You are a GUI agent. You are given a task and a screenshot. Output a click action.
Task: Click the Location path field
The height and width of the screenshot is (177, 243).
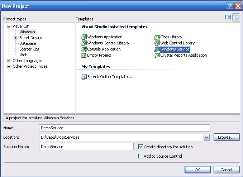coord(121,137)
